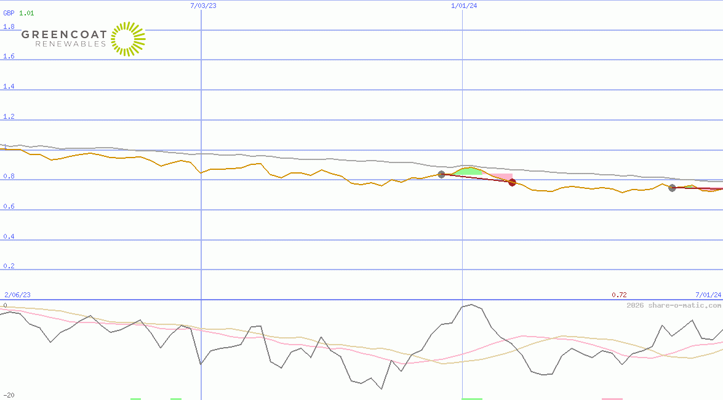
Task: Click the rightmost gray marker on the trendline
Action: tap(672, 188)
